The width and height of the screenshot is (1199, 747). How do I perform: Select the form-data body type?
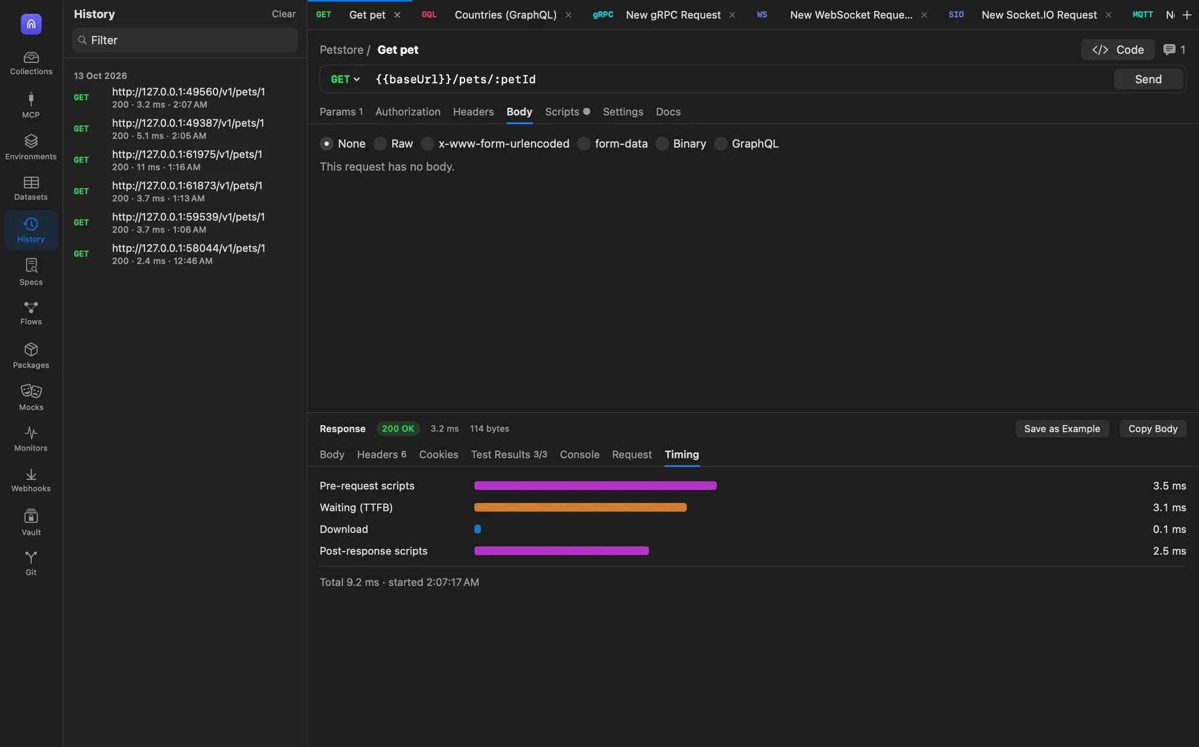[613, 144]
